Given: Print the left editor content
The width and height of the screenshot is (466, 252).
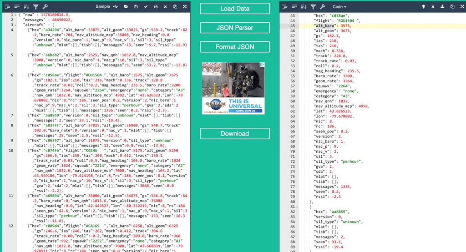Looking at the screenshot, I should (156, 7).
